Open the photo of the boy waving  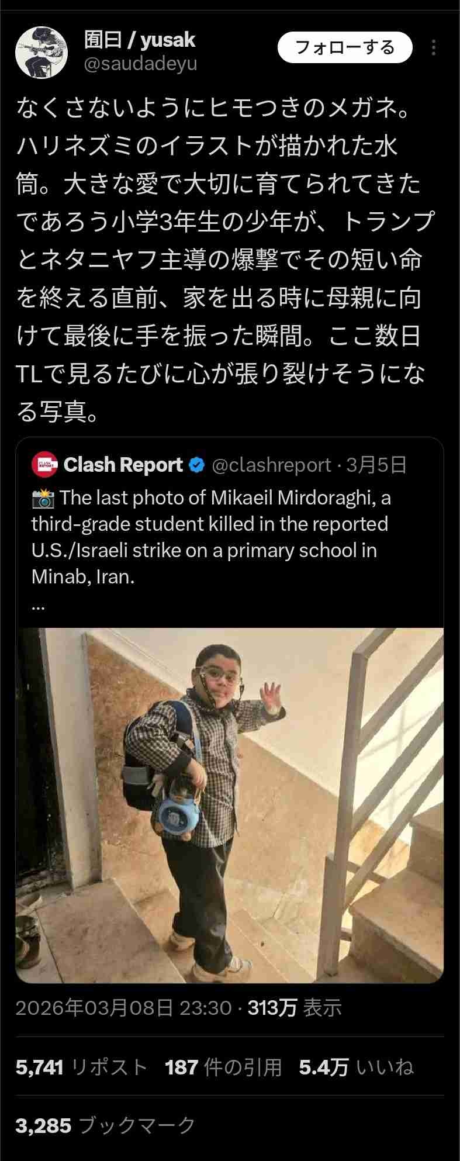pyautogui.click(x=230, y=806)
